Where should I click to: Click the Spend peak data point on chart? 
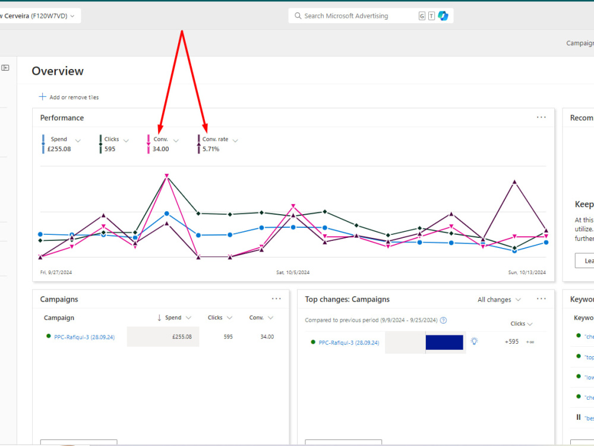click(x=167, y=214)
